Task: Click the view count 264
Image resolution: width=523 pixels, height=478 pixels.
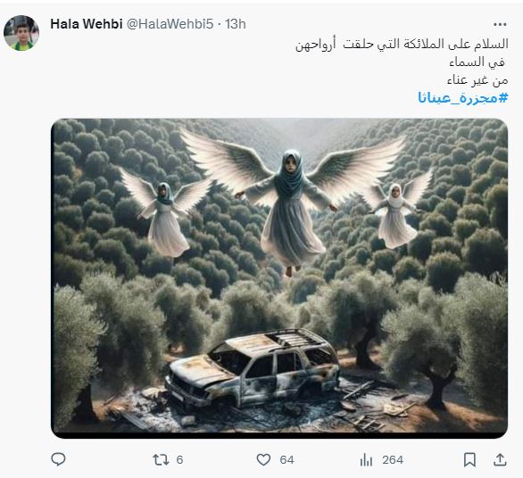Action: tap(393, 459)
